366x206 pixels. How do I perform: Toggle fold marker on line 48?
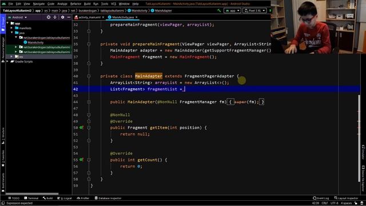click(x=89, y=115)
